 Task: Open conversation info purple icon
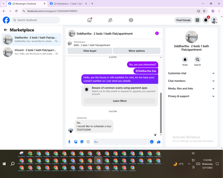[x=157, y=33]
